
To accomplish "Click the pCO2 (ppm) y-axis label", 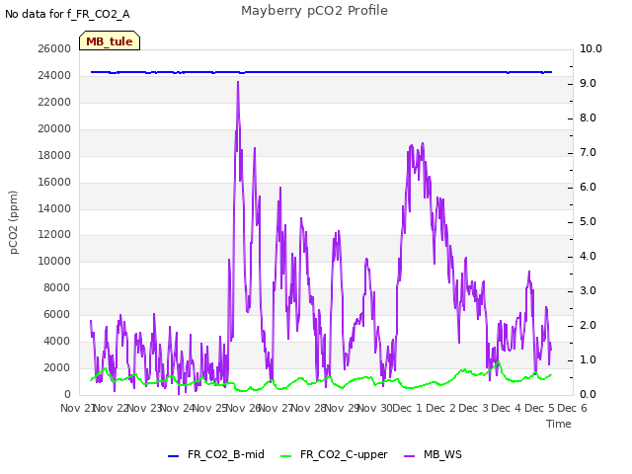I will point(14,222).
